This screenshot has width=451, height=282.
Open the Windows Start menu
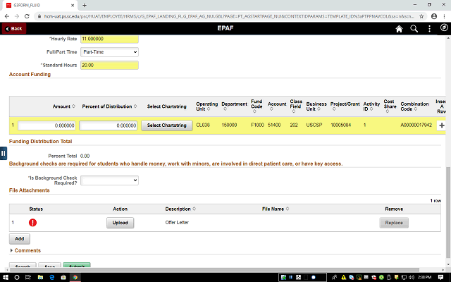6,277
